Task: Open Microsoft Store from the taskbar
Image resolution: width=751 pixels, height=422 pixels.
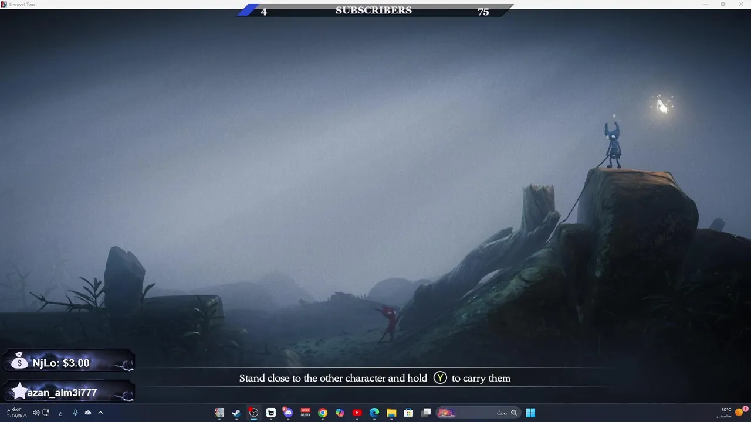Action: pos(408,413)
